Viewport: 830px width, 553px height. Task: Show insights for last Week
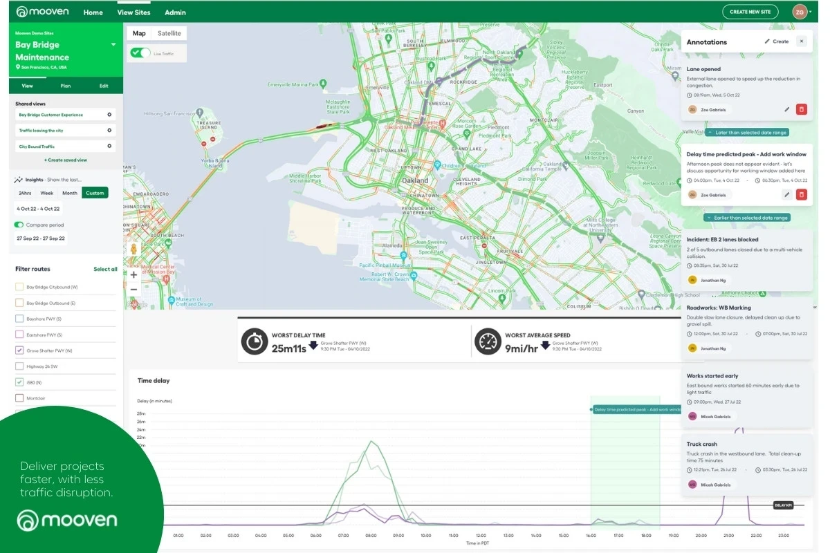click(x=47, y=193)
